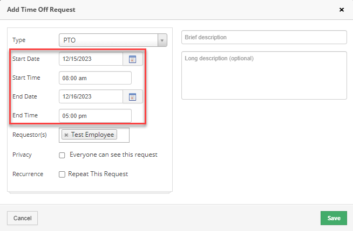Expand the Type dropdown arrow
This screenshot has width=353, height=231.
[162, 40]
